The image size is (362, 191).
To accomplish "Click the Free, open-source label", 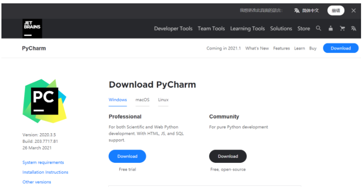I will 228,170.
